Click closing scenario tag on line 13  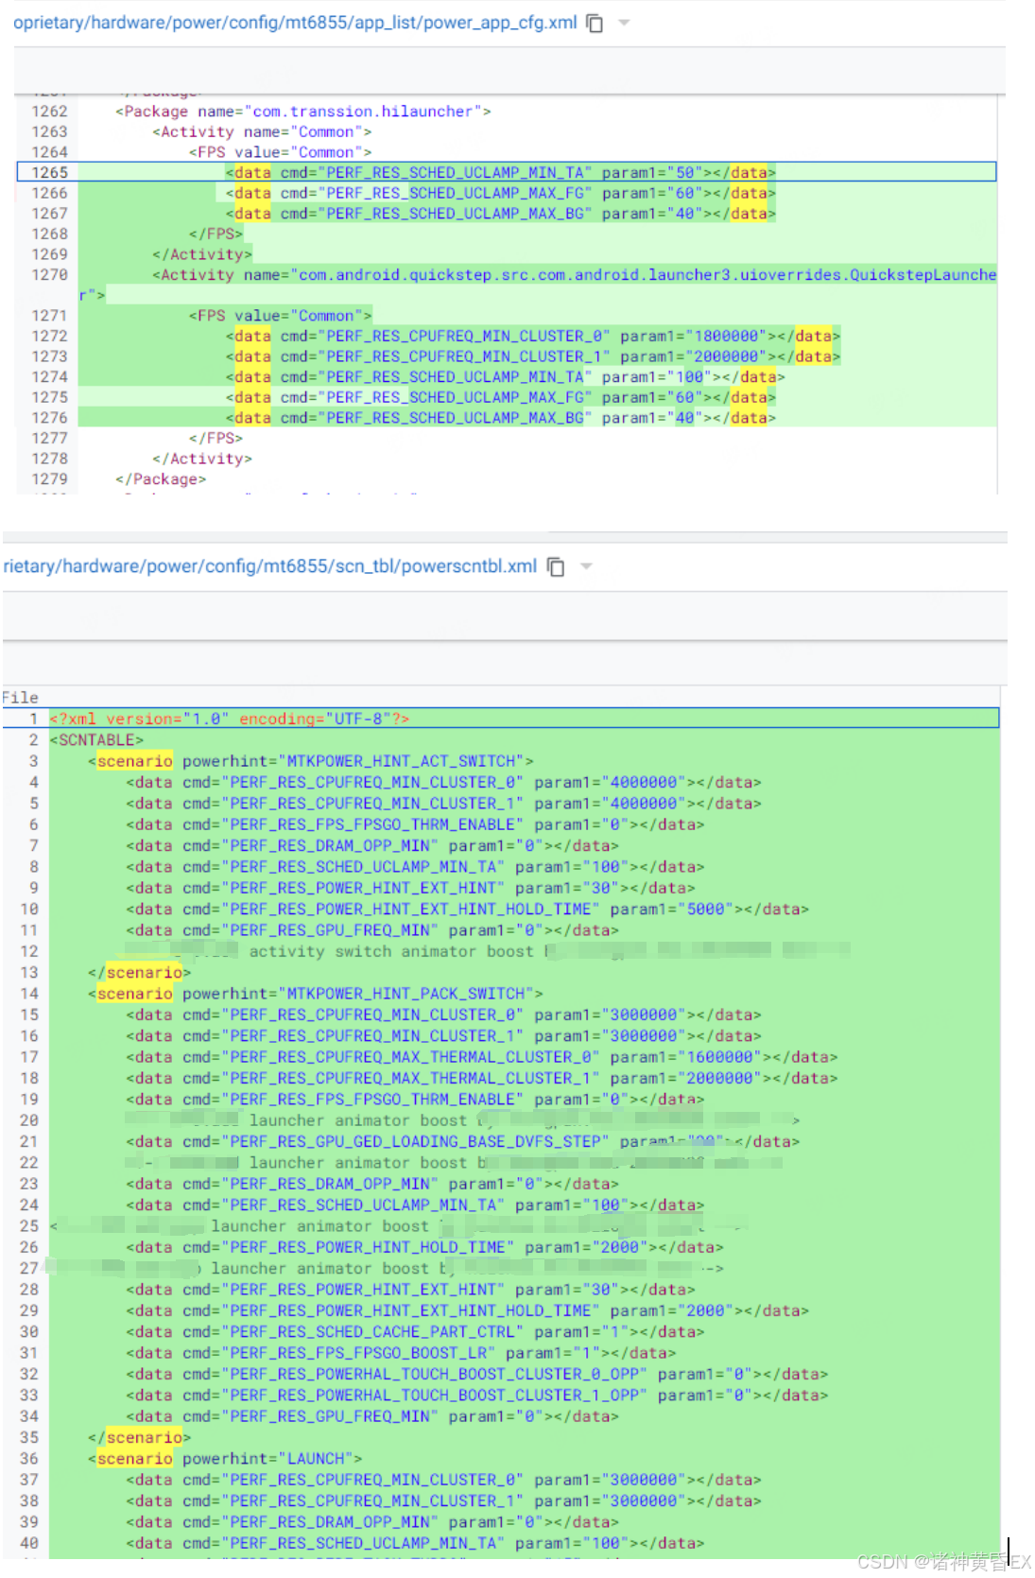pos(139,973)
